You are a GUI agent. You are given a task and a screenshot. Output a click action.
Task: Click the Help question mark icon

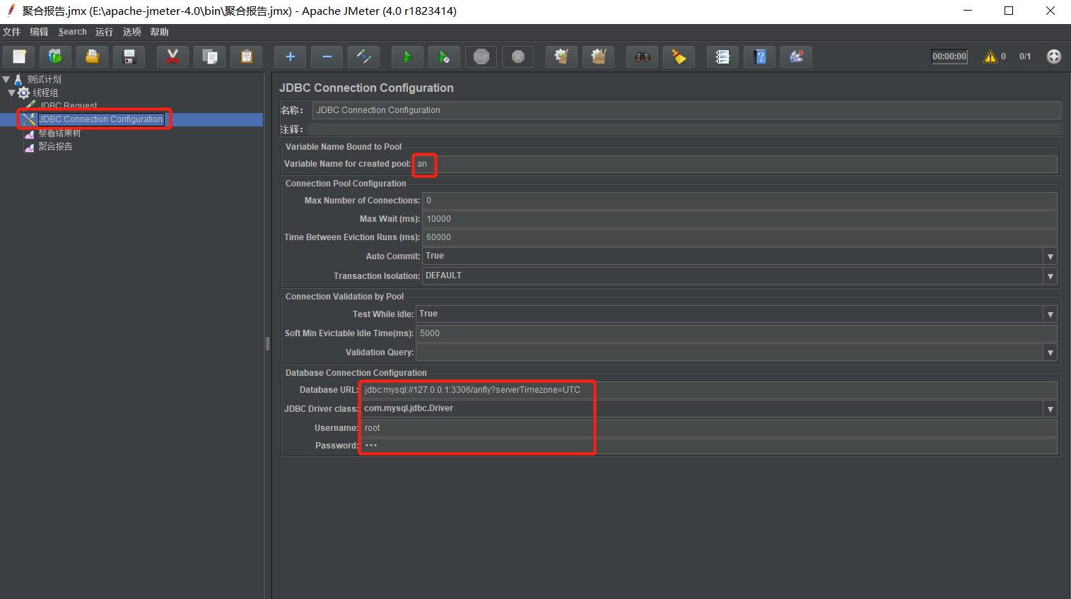click(x=759, y=57)
